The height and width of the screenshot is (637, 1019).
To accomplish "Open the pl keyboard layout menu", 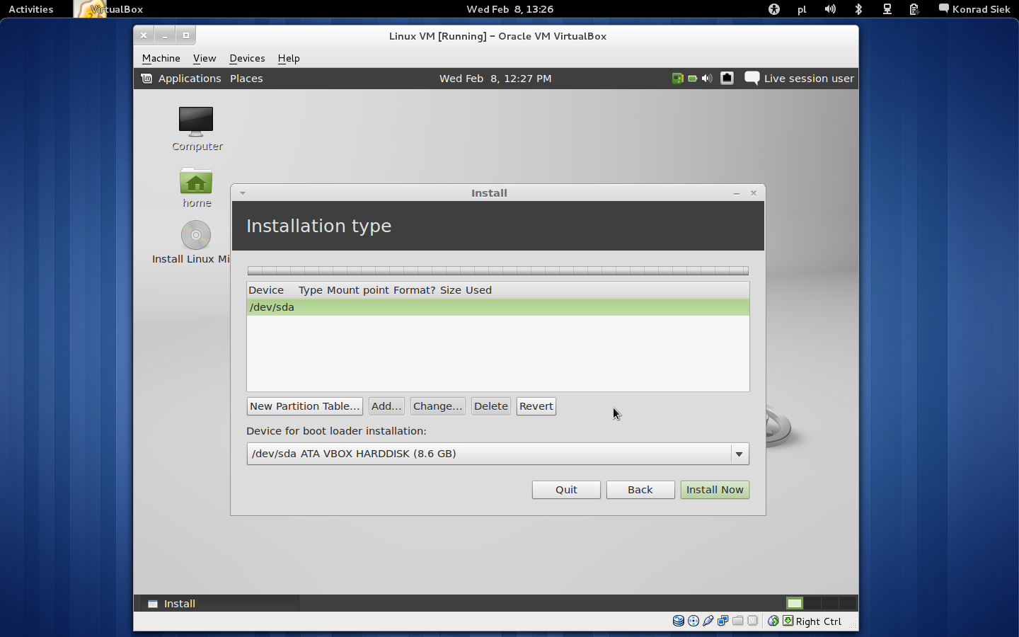I will point(802,9).
